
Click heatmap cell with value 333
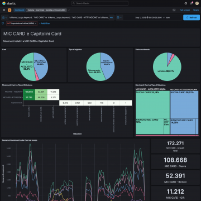pyautogui.click(x=89, y=103)
